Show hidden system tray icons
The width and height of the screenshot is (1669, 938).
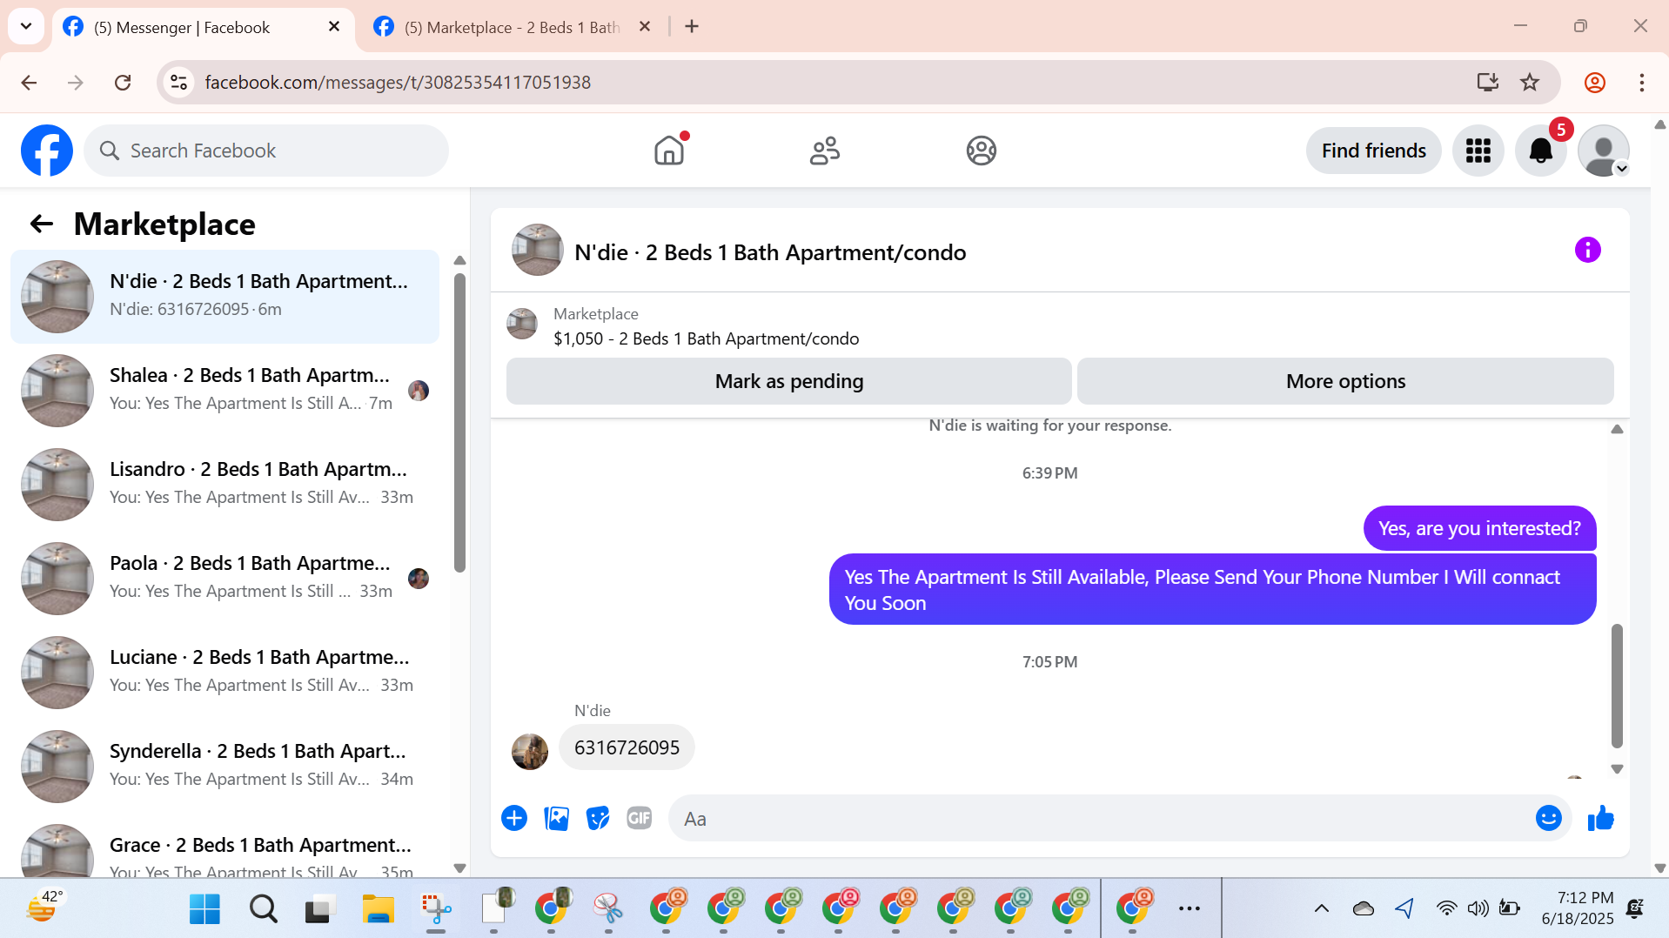1321,909
